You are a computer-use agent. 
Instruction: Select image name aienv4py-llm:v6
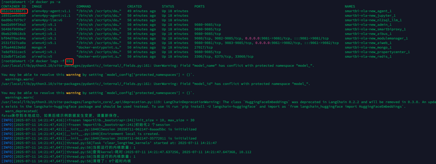47,20
